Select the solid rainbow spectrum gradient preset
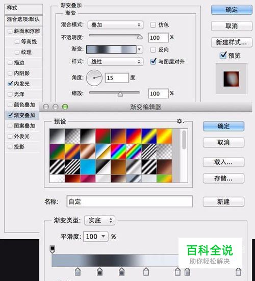Image resolution: width=255 pixels, height=281 pixels. tap(118, 151)
